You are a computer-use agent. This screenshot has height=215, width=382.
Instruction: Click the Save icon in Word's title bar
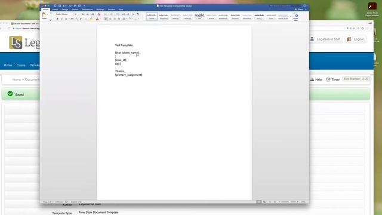tap(60, 6)
